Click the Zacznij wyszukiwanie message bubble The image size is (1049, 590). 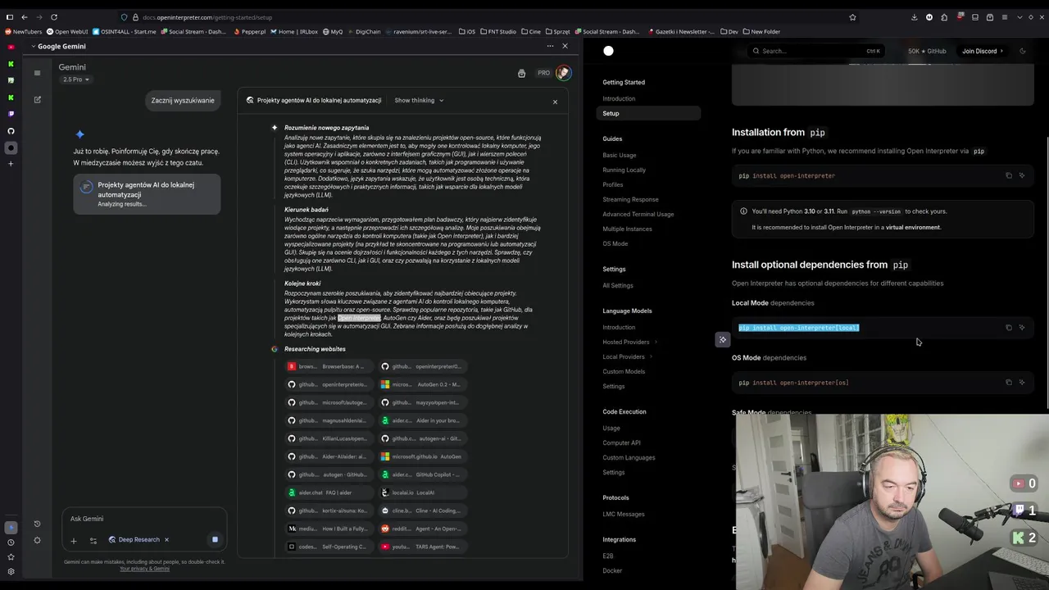point(183,100)
